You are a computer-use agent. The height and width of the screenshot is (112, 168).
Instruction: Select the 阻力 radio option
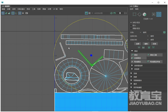tap(133, 25)
